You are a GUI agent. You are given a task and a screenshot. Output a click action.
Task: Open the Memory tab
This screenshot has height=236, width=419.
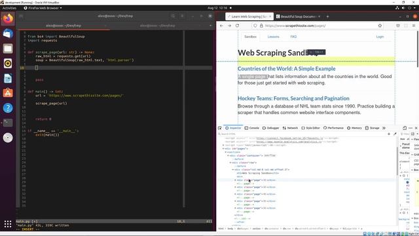point(354,128)
